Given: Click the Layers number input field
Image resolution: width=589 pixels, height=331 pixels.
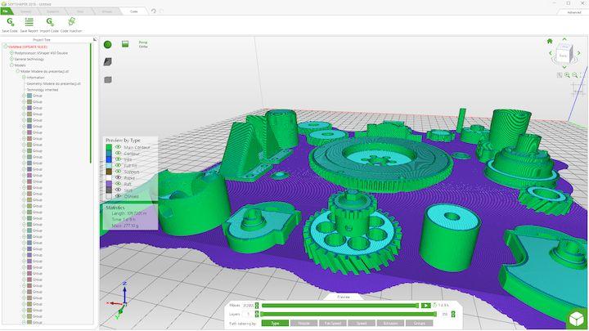Looking at the screenshot, I should 248,314.
